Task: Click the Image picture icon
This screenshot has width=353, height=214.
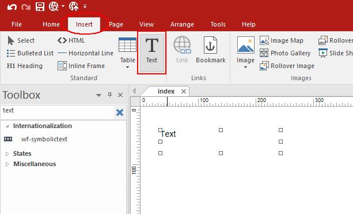Action: click(245, 45)
